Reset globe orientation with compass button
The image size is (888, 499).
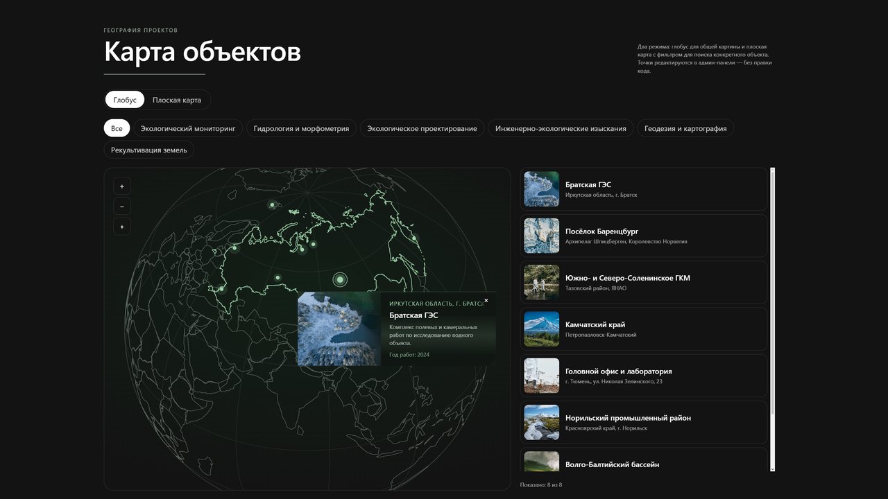tap(121, 227)
